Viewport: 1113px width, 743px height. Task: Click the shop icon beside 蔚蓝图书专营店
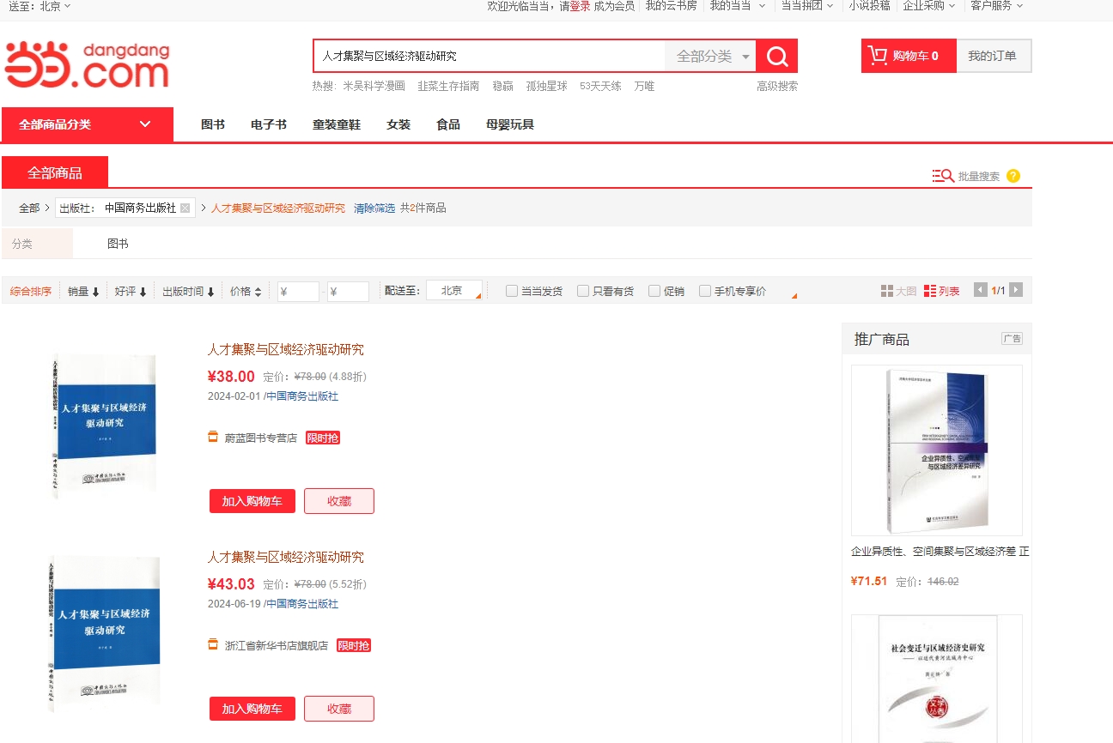coord(213,437)
